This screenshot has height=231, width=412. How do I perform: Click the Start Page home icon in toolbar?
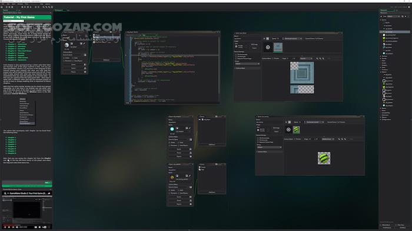(2, 7)
